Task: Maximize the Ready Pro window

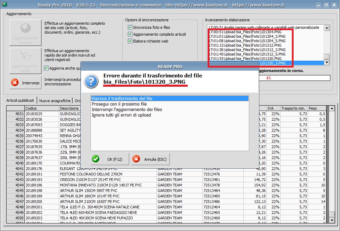Action: 326,5
